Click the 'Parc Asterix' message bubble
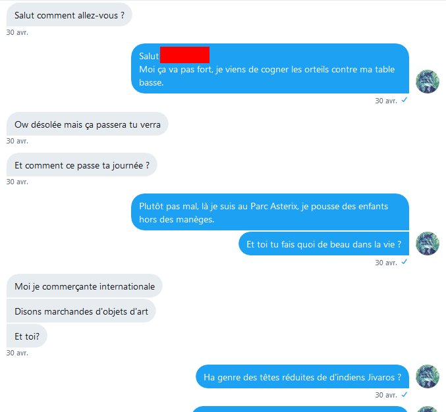 pyautogui.click(x=270, y=212)
